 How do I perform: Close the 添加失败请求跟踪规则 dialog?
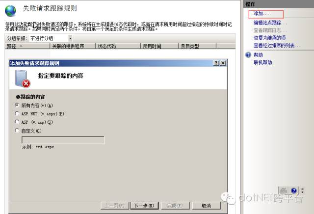(223, 63)
